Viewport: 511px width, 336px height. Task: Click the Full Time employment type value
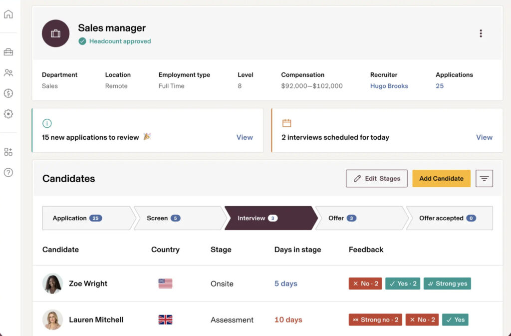172,86
